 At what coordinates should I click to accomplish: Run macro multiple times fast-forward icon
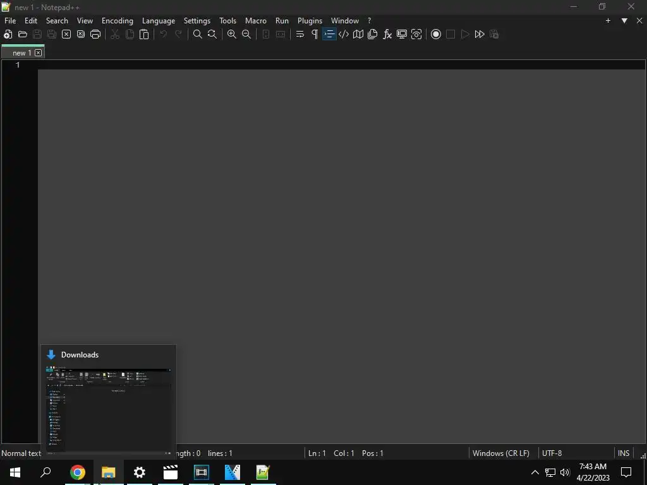point(480,34)
